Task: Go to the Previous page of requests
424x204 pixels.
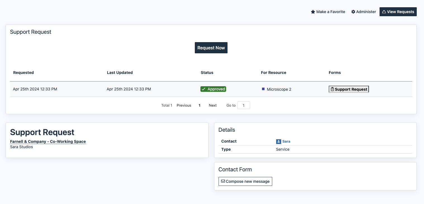Action: [184, 105]
